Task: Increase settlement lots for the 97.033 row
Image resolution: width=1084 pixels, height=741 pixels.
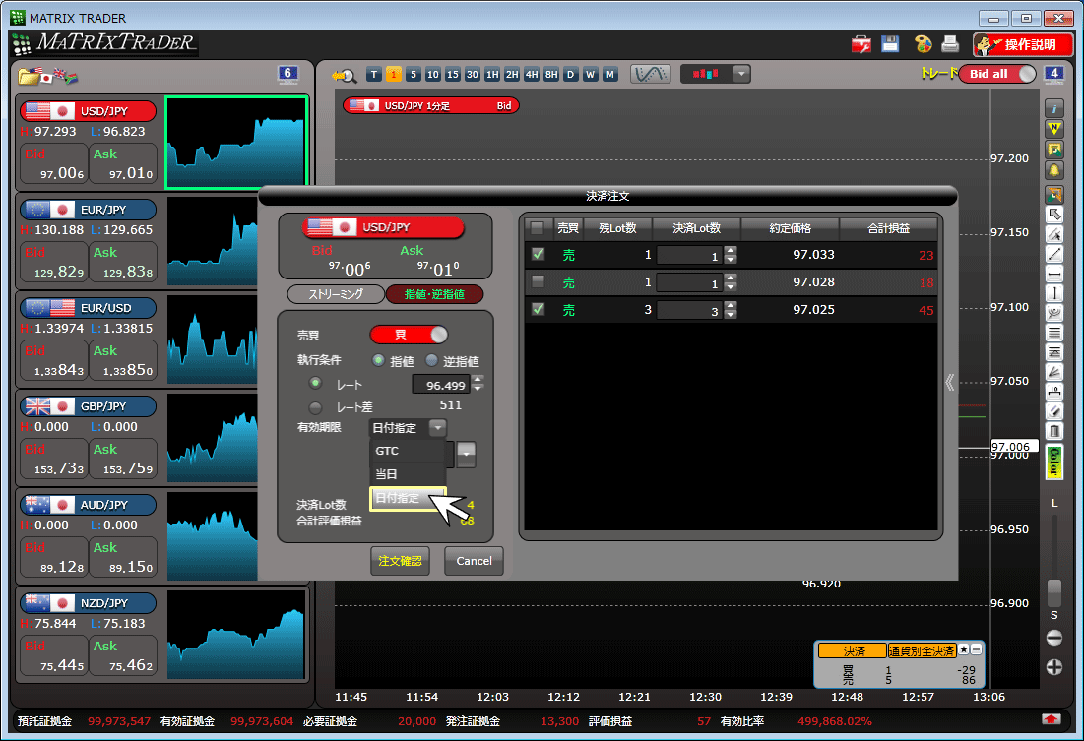Action: pos(731,250)
